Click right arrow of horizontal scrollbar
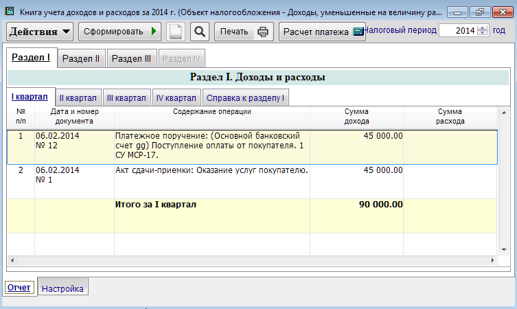Screen dimensions: 517x309 coord(492,261)
